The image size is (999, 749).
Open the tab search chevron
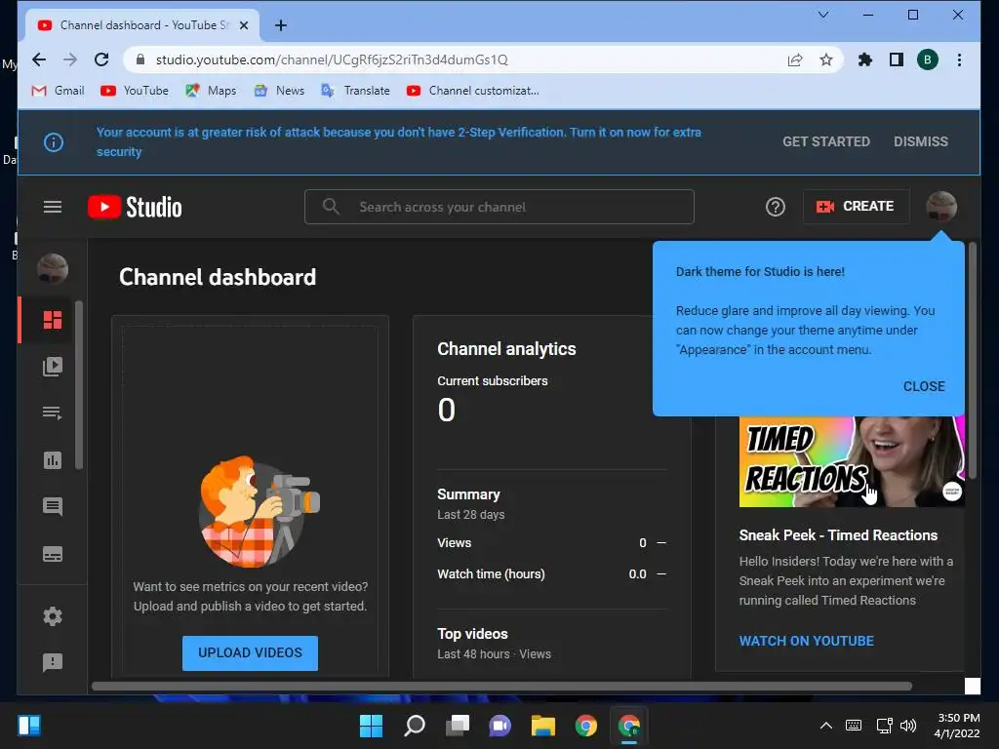823,15
